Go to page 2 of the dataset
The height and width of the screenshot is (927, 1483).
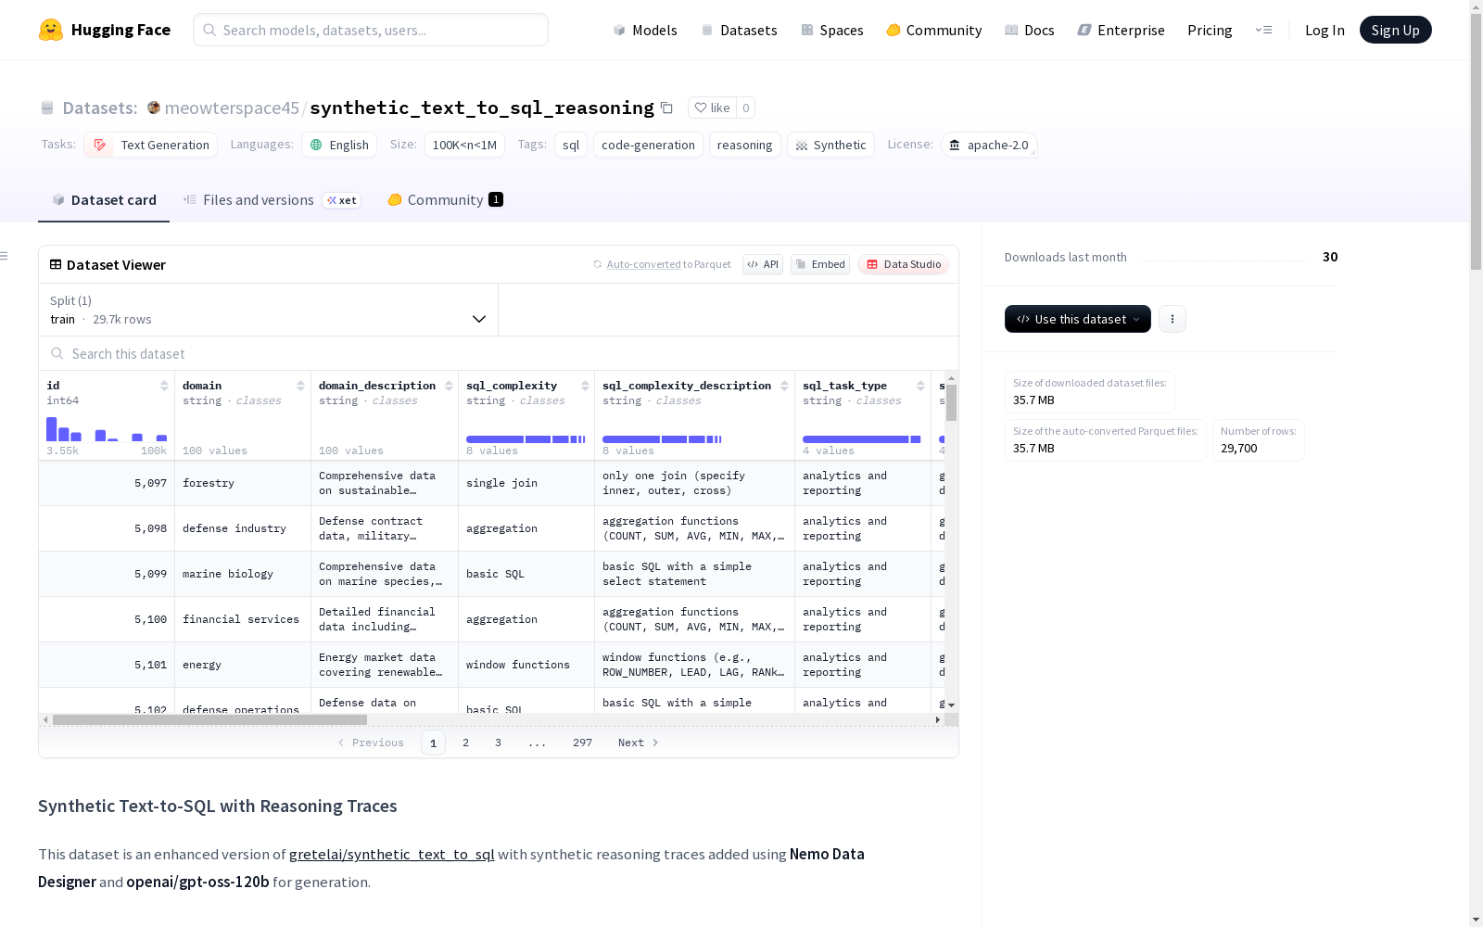[465, 743]
